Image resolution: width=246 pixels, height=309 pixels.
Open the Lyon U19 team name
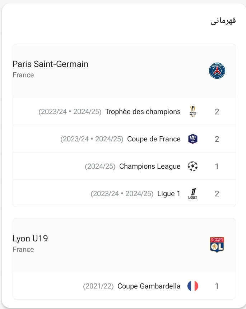click(30, 238)
